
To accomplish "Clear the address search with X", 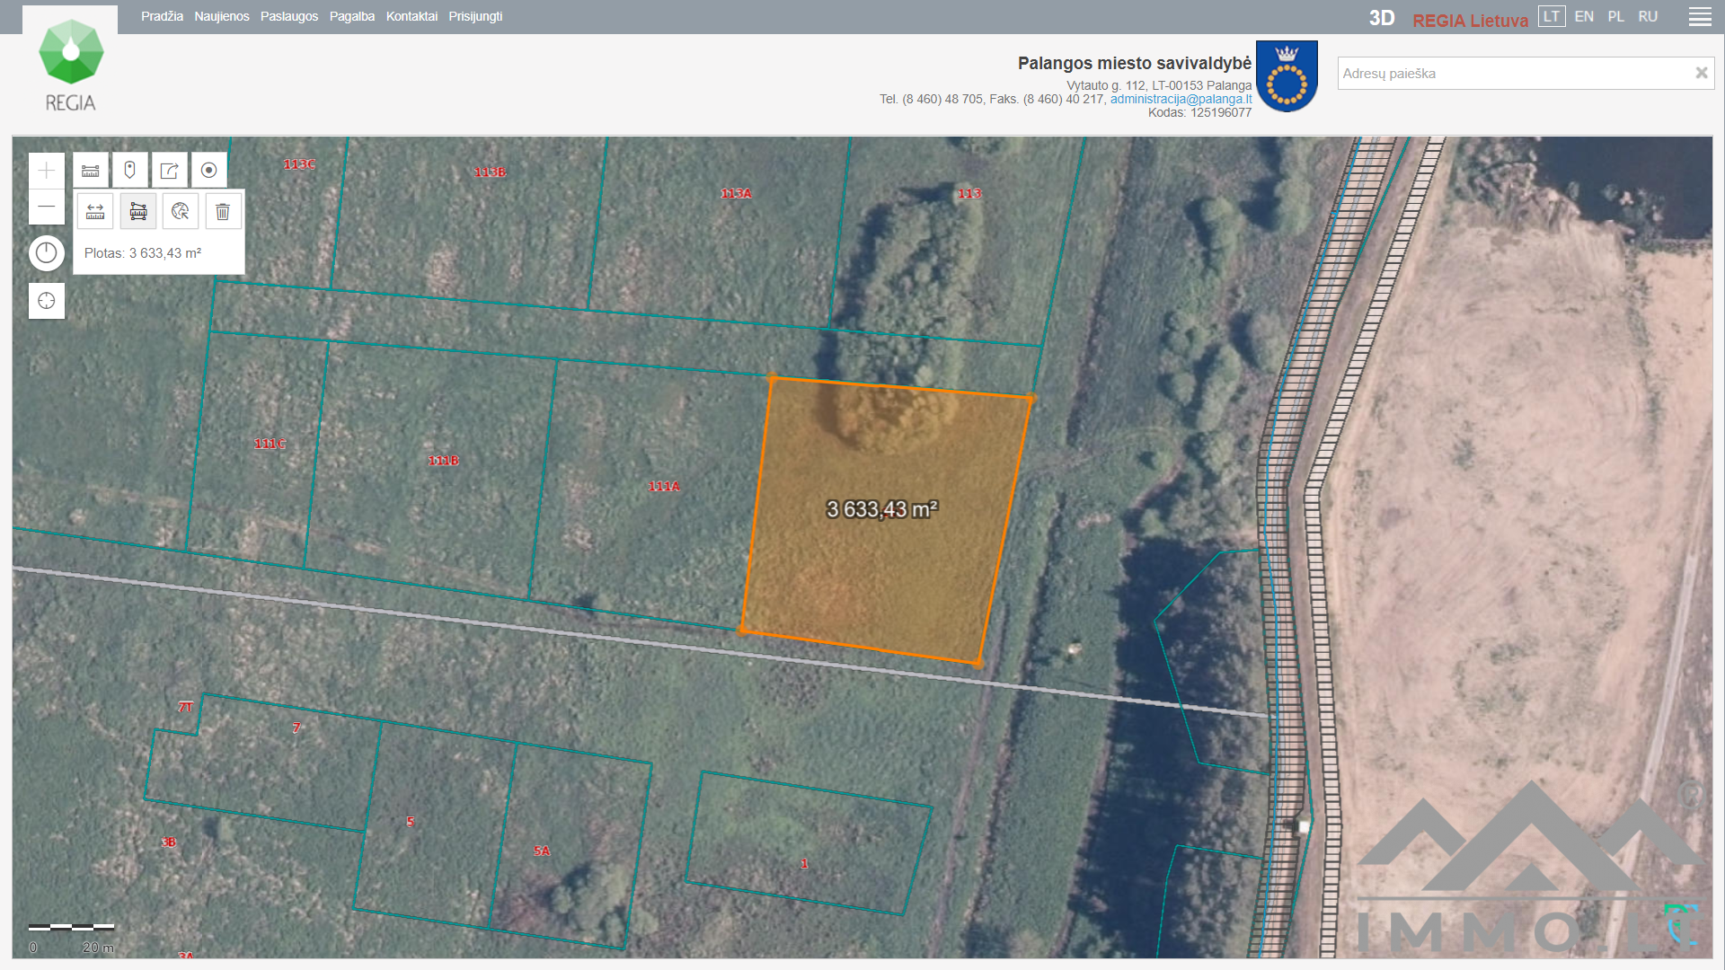I will click(x=1701, y=73).
